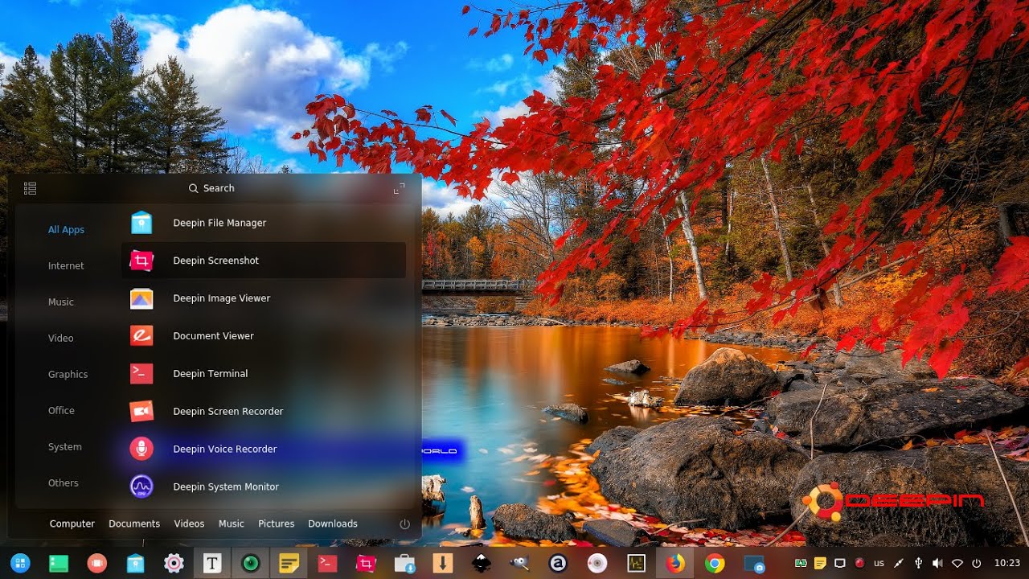Click the pen-shaped tray icon
This screenshot has height=579, width=1029.
tap(899, 564)
